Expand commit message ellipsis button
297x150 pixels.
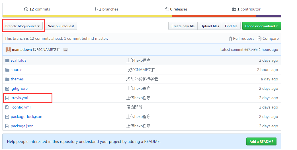pos(65,50)
